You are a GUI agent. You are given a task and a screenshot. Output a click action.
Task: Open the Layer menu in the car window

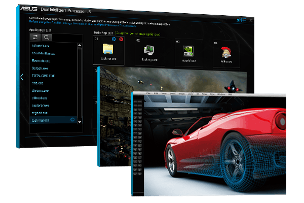(191, 94)
